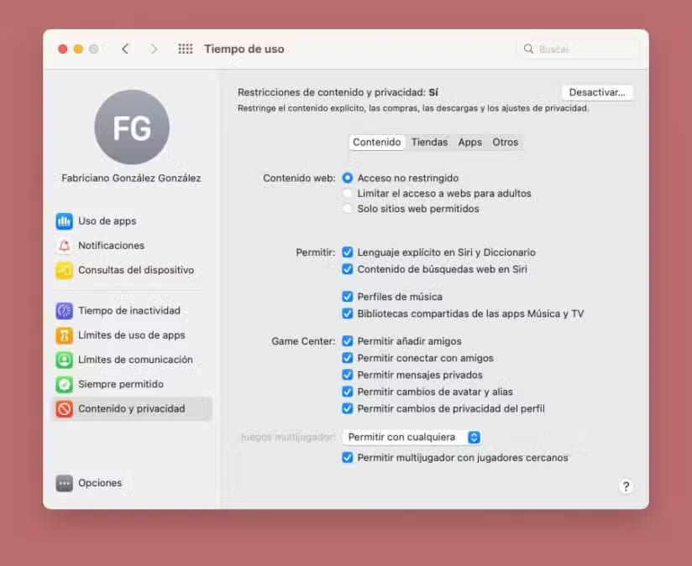Select Limitar el acceso a webs para adultos

(348, 194)
